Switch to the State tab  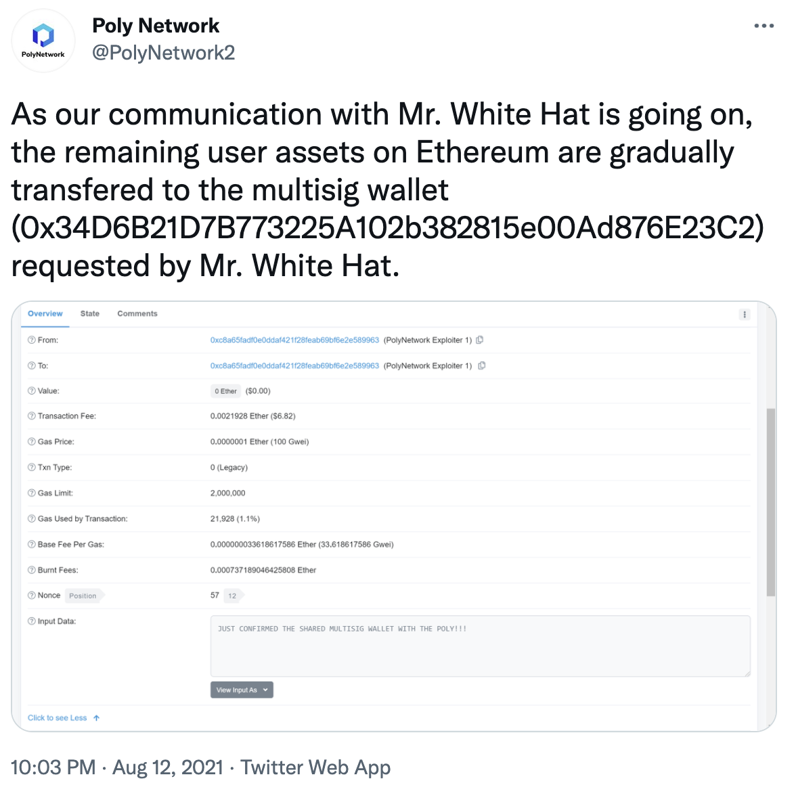90,313
